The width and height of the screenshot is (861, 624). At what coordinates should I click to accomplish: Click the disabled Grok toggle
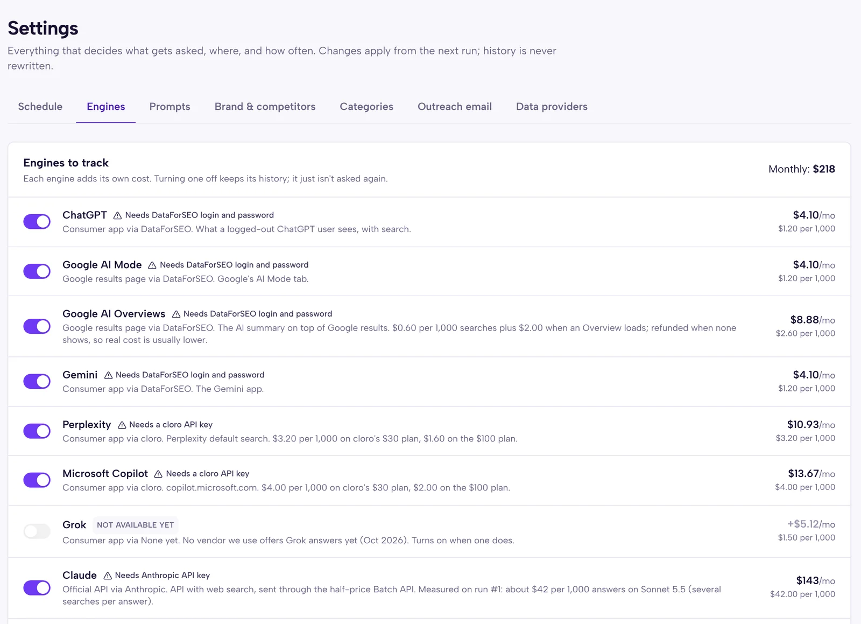(37, 531)
